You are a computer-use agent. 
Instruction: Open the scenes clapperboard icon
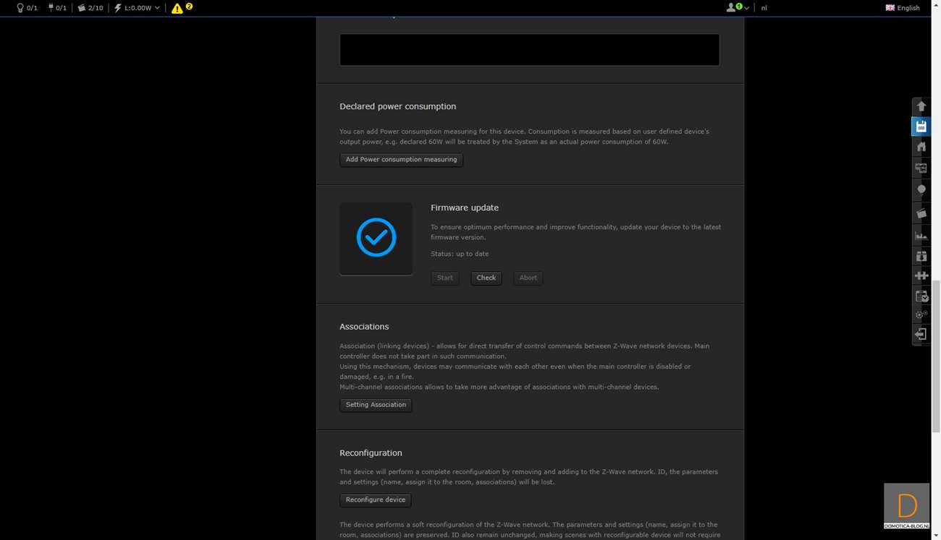(x=921, y=213)
